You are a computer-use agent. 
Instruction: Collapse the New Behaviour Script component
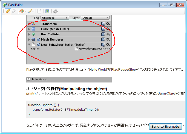click(29, 45)
